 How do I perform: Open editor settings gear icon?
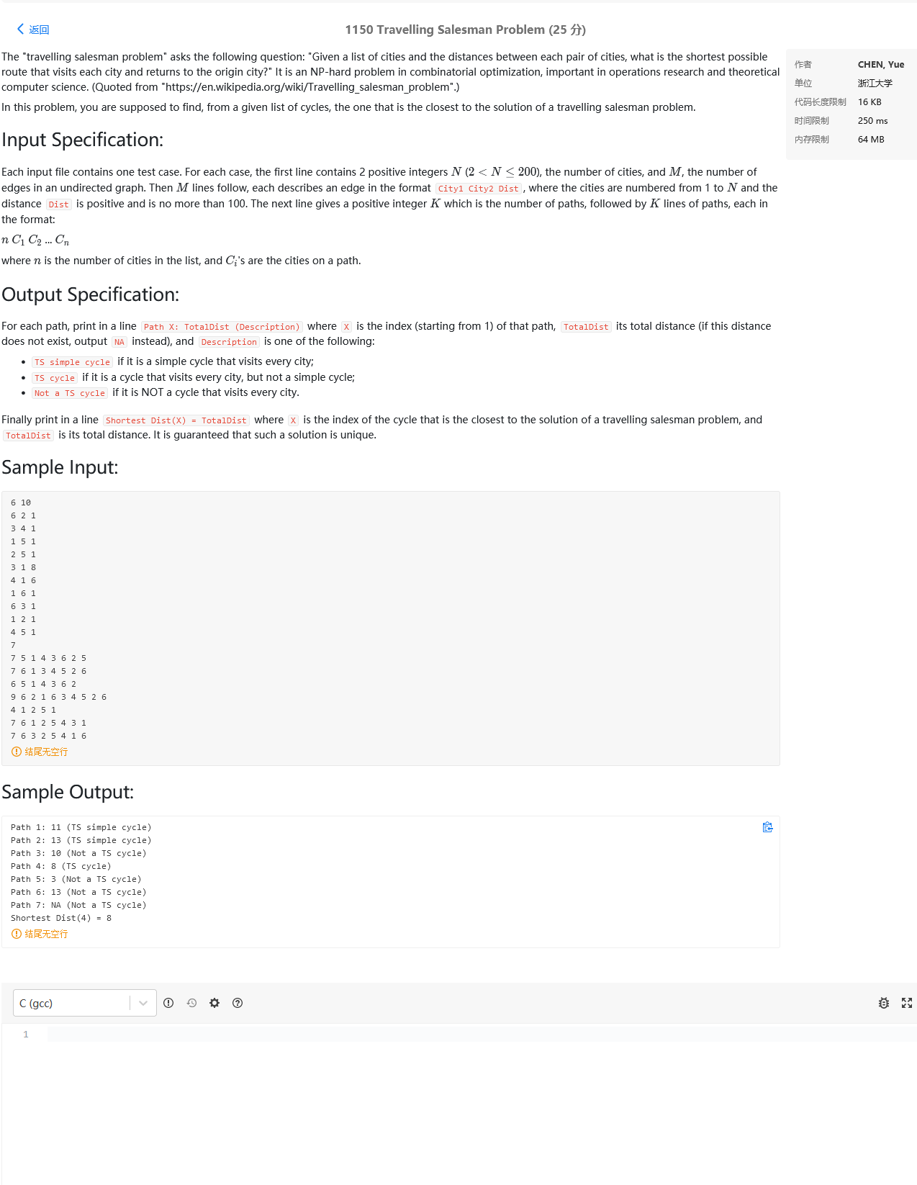214,1003
